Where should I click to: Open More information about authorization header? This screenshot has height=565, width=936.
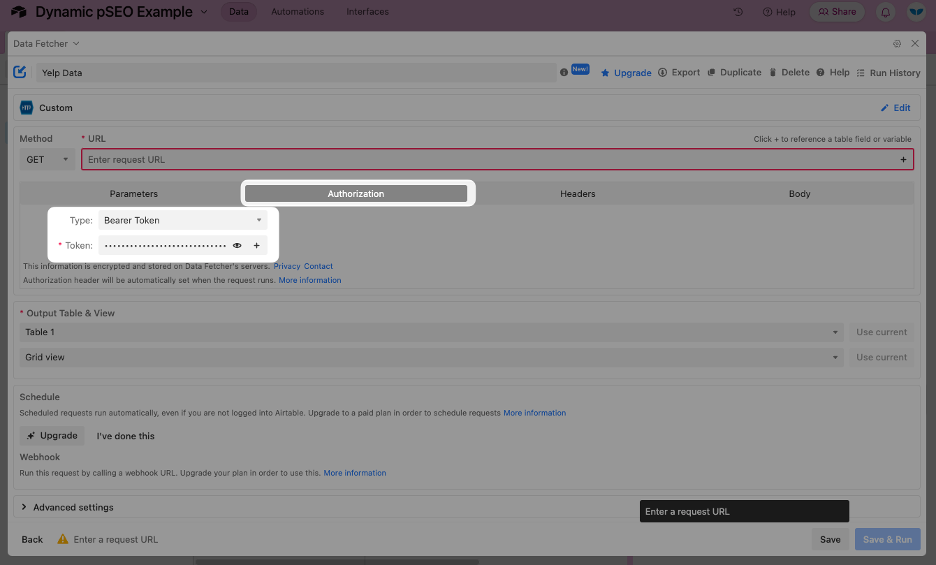click(x=310, y=280)
